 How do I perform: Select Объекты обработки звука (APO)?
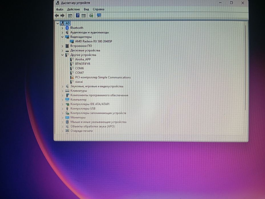92,126
